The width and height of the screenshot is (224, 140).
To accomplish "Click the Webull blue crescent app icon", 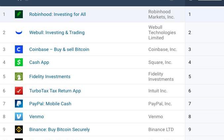I will (x=19, y=32).
